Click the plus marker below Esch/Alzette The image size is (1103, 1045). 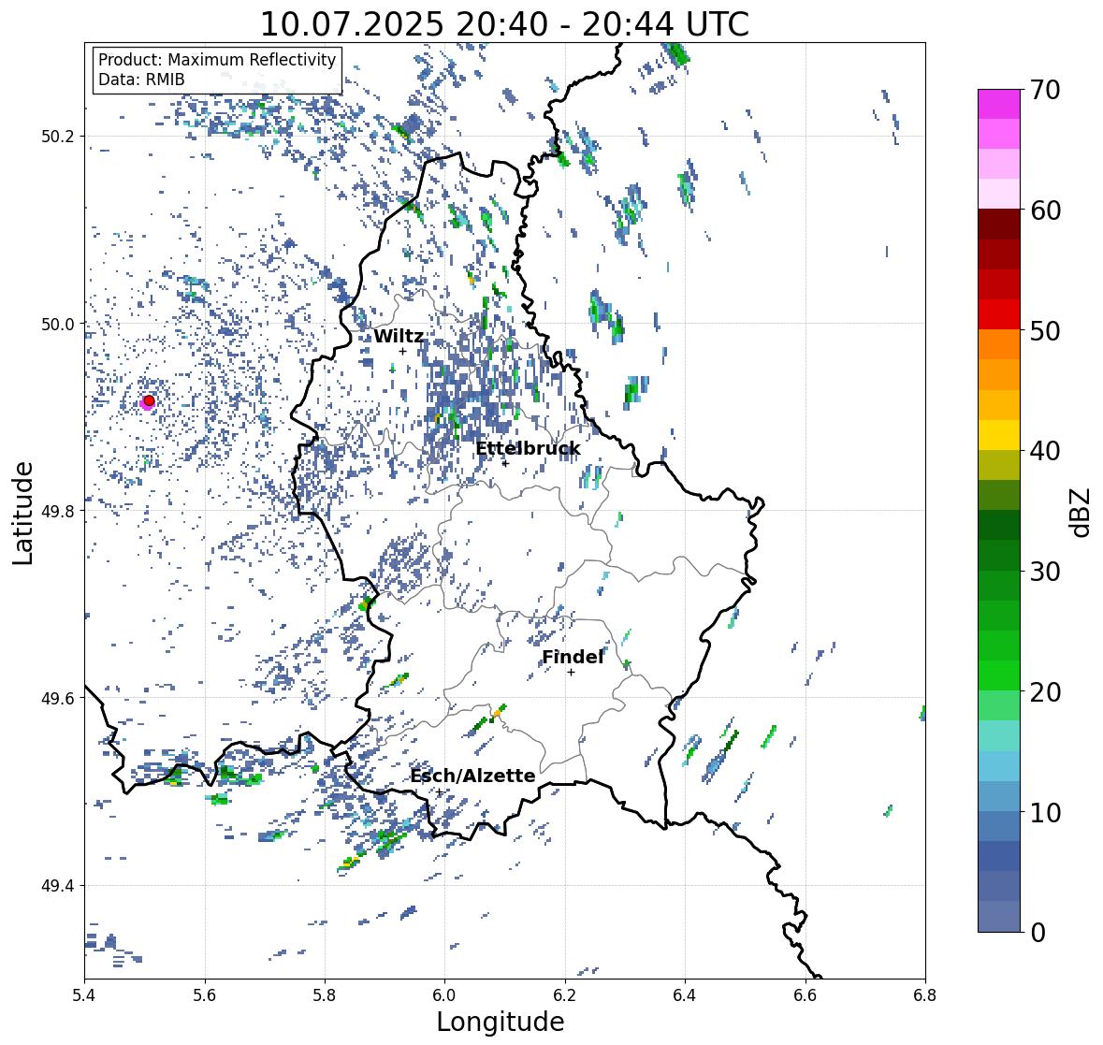pyautogui.click(x=439, y=792)
